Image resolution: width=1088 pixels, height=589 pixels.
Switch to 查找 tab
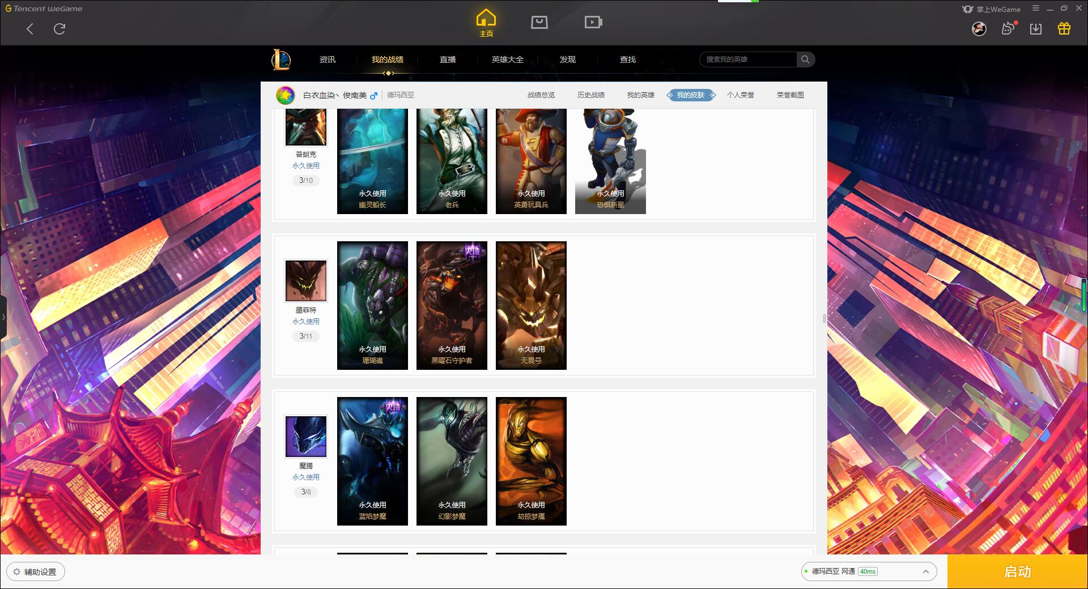pos(628,59)
